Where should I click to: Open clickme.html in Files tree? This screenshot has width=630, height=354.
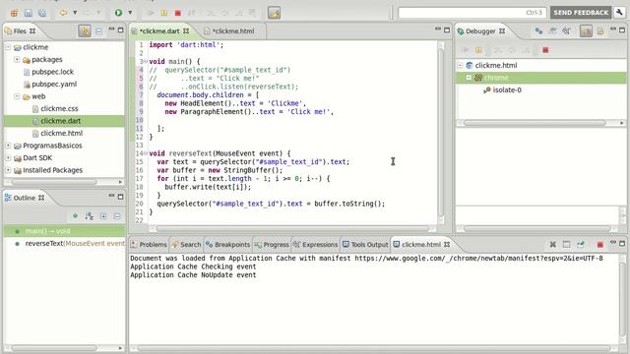(x=61, y=134)
